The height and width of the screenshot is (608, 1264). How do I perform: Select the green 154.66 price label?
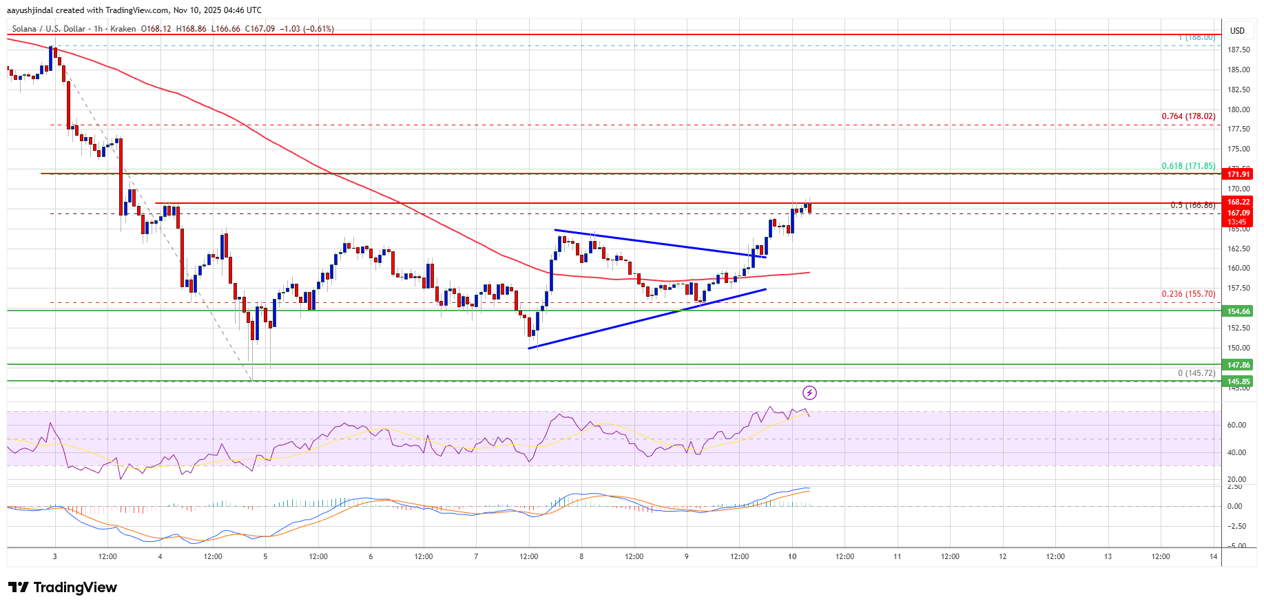pos(1238,311)
